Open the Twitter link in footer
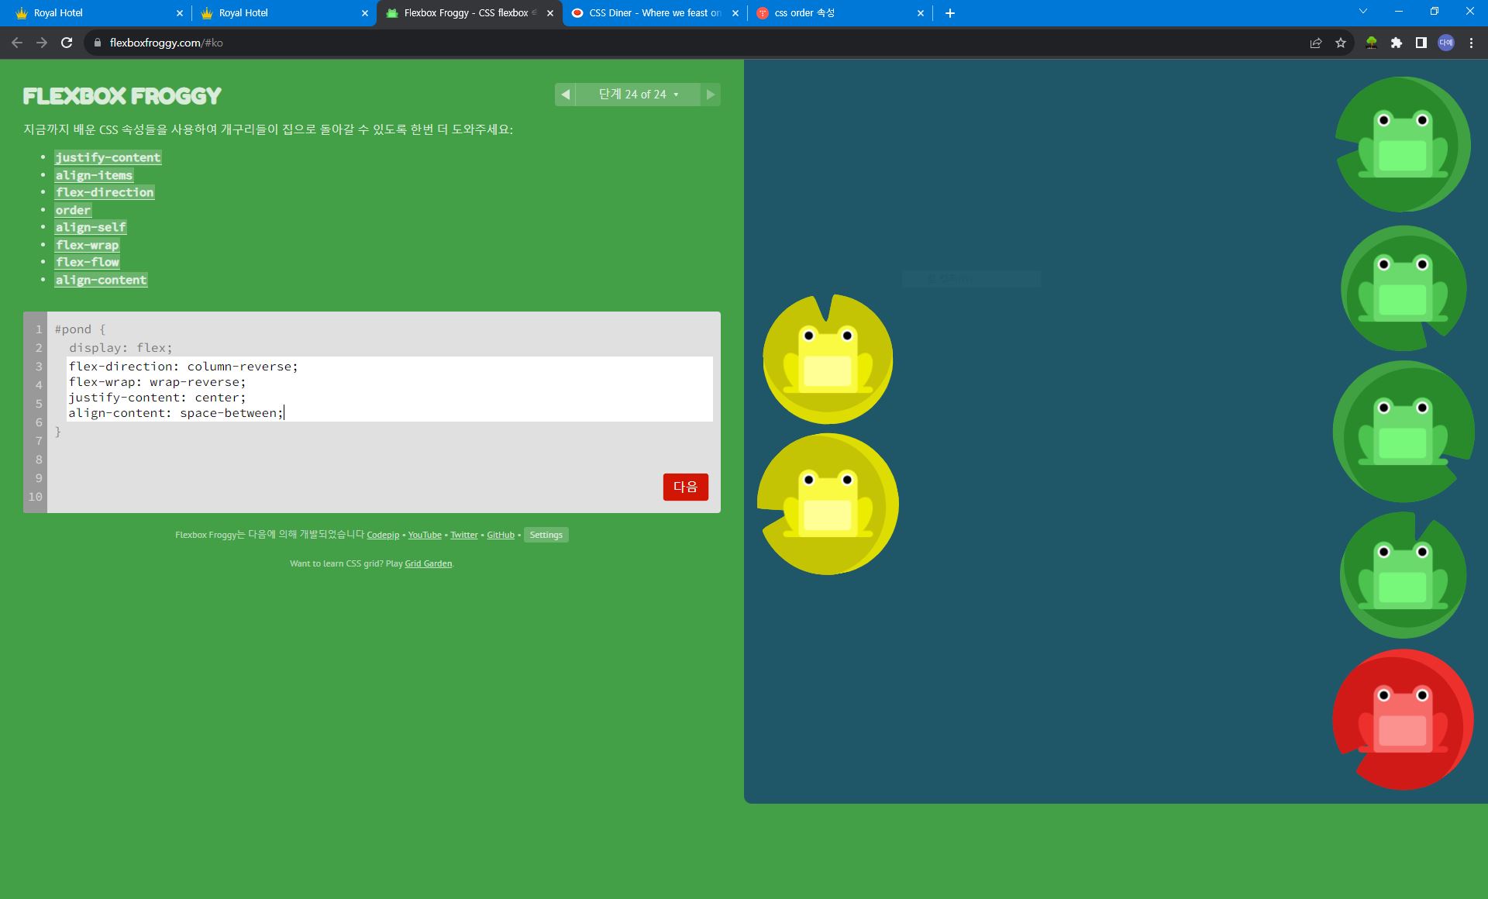1488x899 pixels. (x=464, y=535)
